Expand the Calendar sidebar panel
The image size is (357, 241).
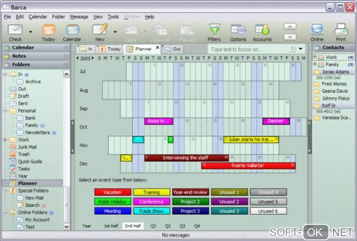(36, 47)
